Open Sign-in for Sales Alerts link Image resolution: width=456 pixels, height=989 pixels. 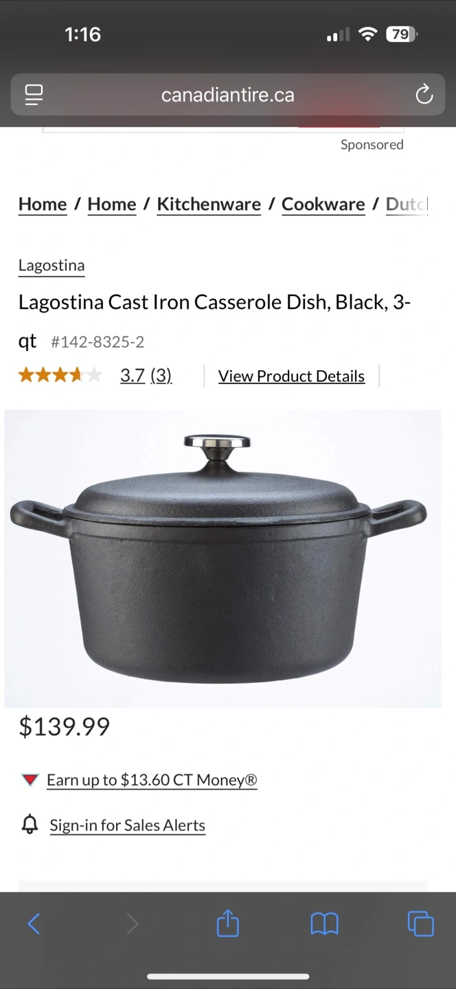coord(128,825)
